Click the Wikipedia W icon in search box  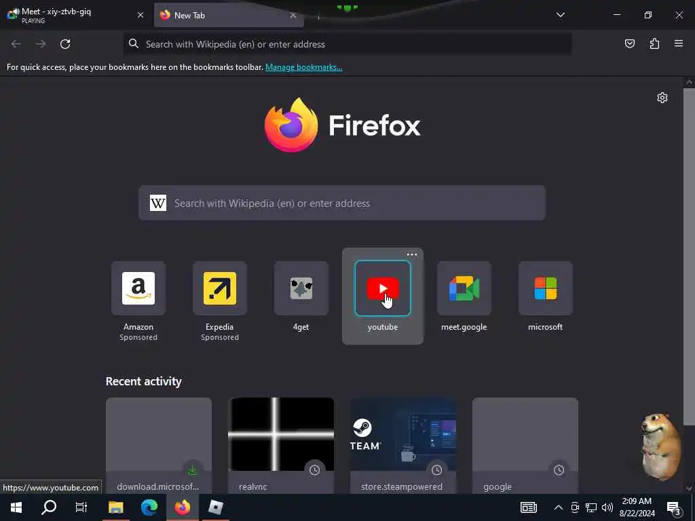tap(157, 203)
